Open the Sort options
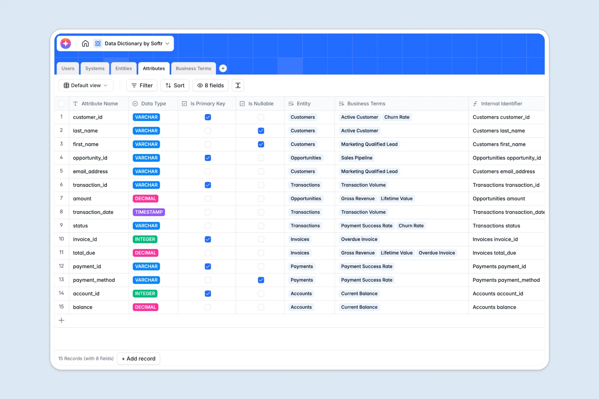This screenshot has height=399, width=599. pos(175,85)
